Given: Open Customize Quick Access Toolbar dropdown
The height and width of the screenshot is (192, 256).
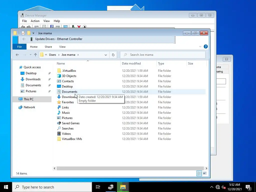Looking at the screenshot, I should tap(33, 33).
